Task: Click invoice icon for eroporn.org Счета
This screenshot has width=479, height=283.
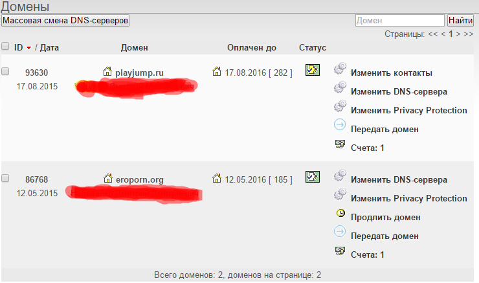Action: pos(340,251)
